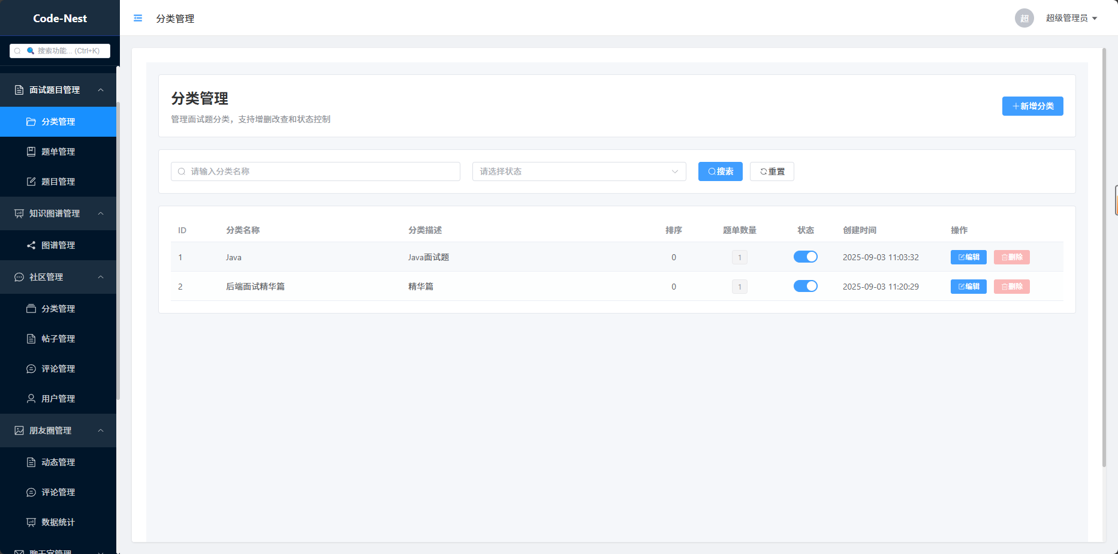Toggle status switch for the Java category
This screenshot has height=554, width=1118.
click(x=805, y=257)
